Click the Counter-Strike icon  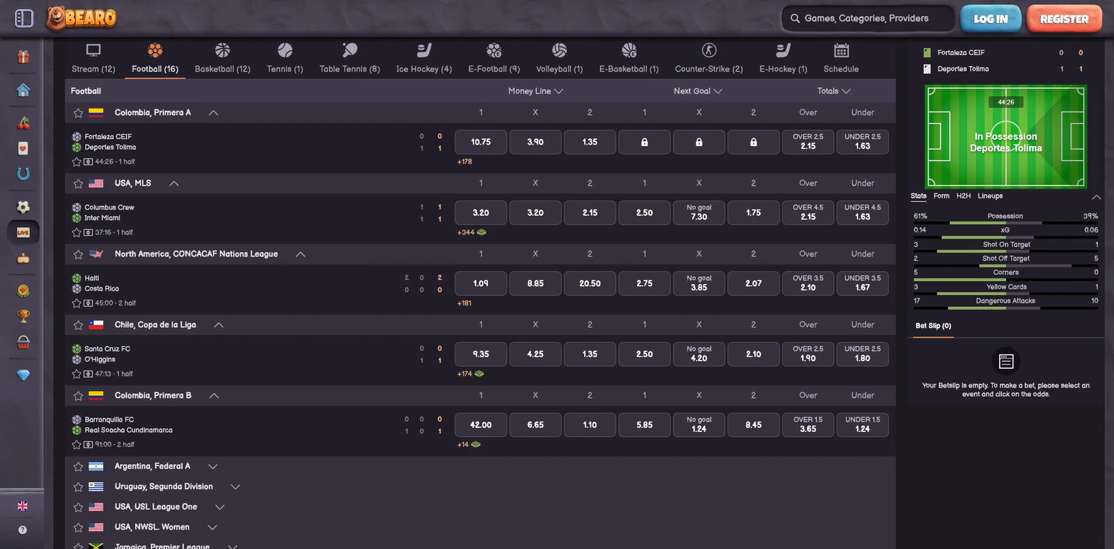pos(709,50)
